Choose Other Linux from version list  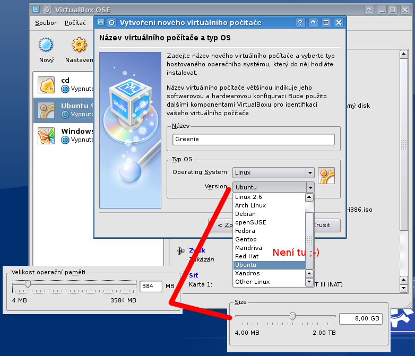[x=269, y=282]
